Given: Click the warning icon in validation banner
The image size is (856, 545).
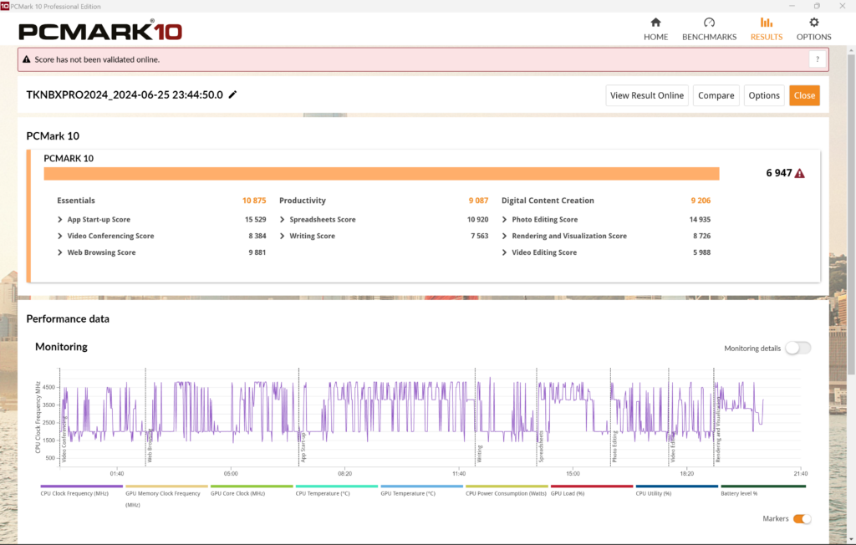Looking at the screenshot, I should click(27, 59).
